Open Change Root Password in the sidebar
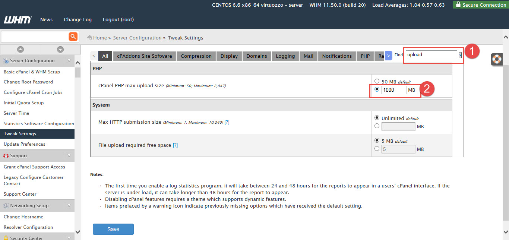 pyautogui.click(x=28, y=82)
